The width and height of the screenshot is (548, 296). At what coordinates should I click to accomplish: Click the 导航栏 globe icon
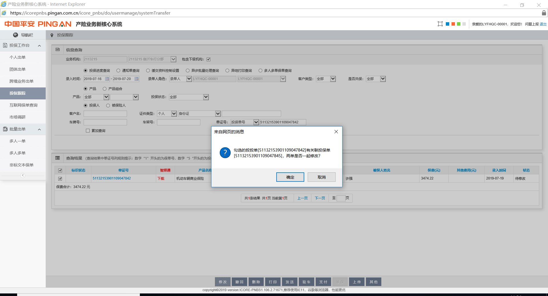[x=16, y=35]
